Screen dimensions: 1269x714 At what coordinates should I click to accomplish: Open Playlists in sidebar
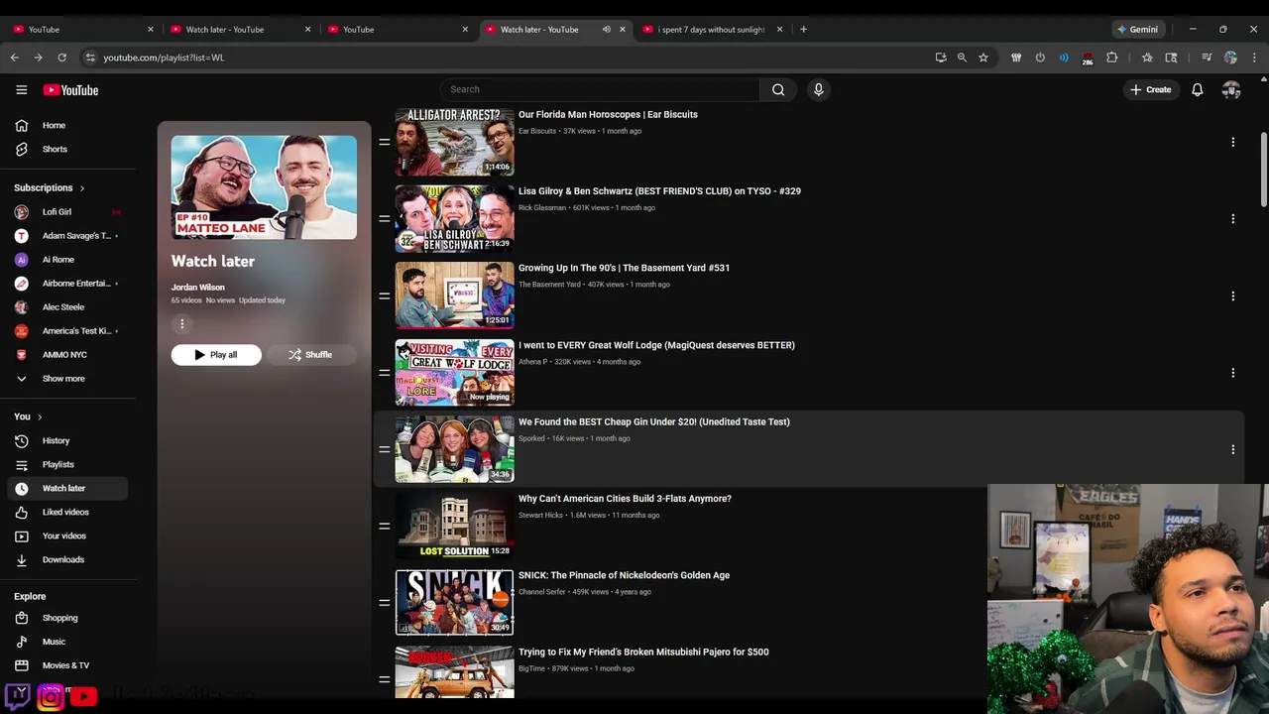point(67,464)
